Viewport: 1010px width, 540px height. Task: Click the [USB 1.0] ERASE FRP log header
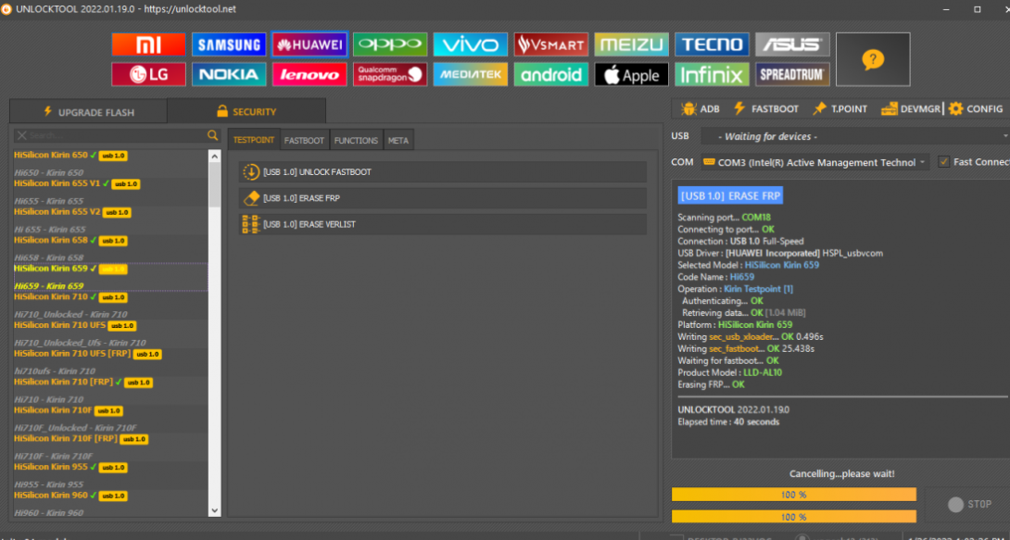click(x=730, y=196)
